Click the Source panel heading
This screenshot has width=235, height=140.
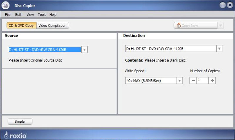[x=11, y=35]
